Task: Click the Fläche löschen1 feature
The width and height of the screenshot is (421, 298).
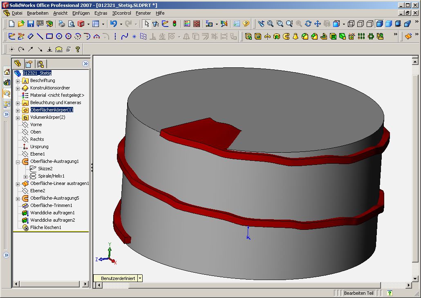Action: [x=45, y=227]
